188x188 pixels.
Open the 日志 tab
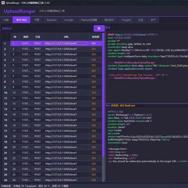pyautogui.click(x=141, y=20)
